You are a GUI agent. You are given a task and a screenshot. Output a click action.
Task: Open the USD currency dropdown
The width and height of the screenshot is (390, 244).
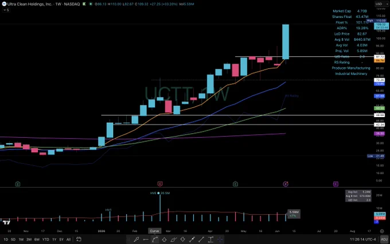[382, 4]
